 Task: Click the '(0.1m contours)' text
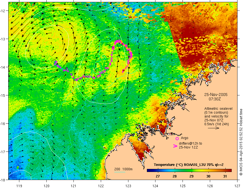pos(216,113)
